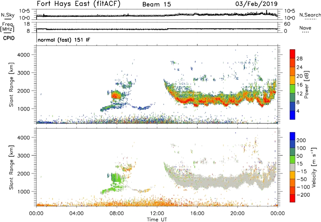Click the 'Freq. [MHz]' axis label
Screen dimensions: 321x222
click(x=7, y=27)
